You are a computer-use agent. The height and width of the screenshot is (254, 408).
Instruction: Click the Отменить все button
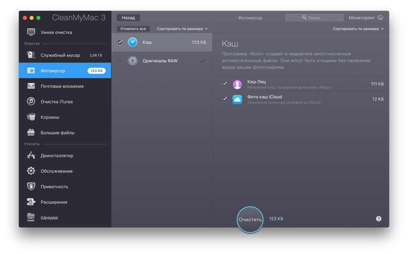133,29
